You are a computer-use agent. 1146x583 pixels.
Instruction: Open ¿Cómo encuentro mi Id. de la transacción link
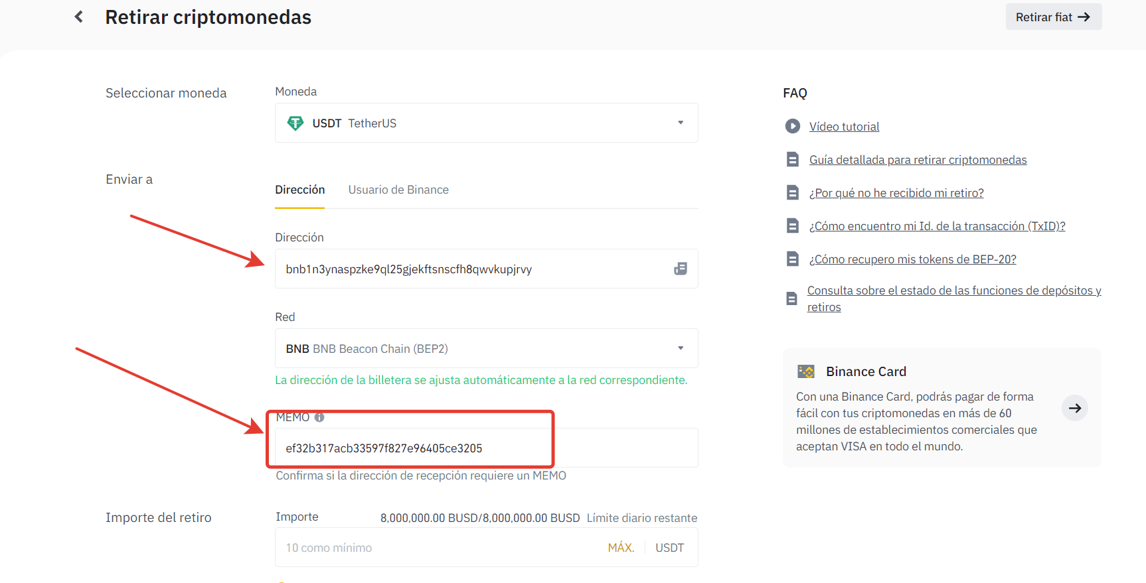point(937,226)
